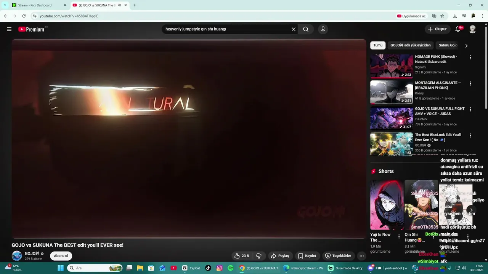488x274 pixels.
Task: Go back in browser history
Action: [6, 16]
